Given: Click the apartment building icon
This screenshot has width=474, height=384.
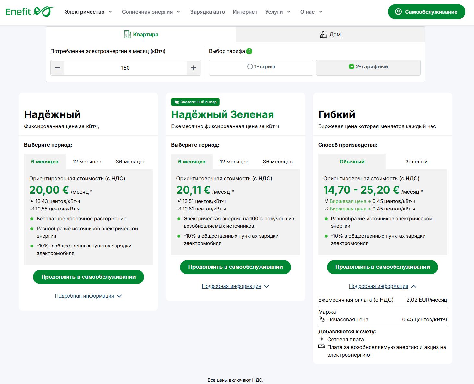Looking at the screenshot, I should coord(128,34).
